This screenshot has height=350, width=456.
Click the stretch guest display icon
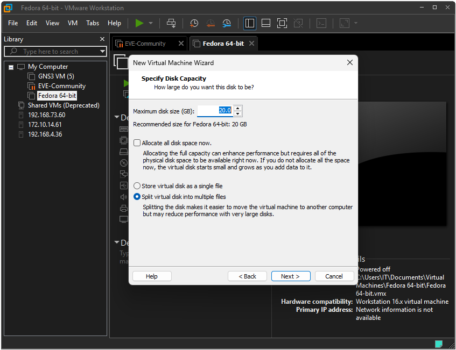345,23
